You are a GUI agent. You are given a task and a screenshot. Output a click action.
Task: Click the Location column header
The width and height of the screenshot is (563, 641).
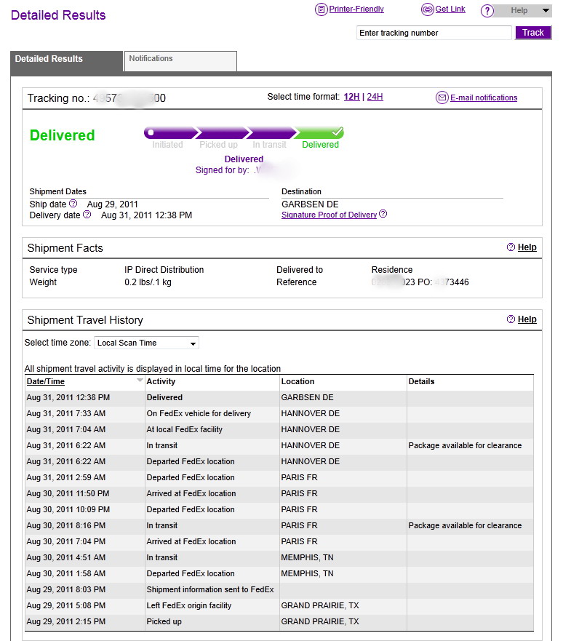[x=298, y=381]
